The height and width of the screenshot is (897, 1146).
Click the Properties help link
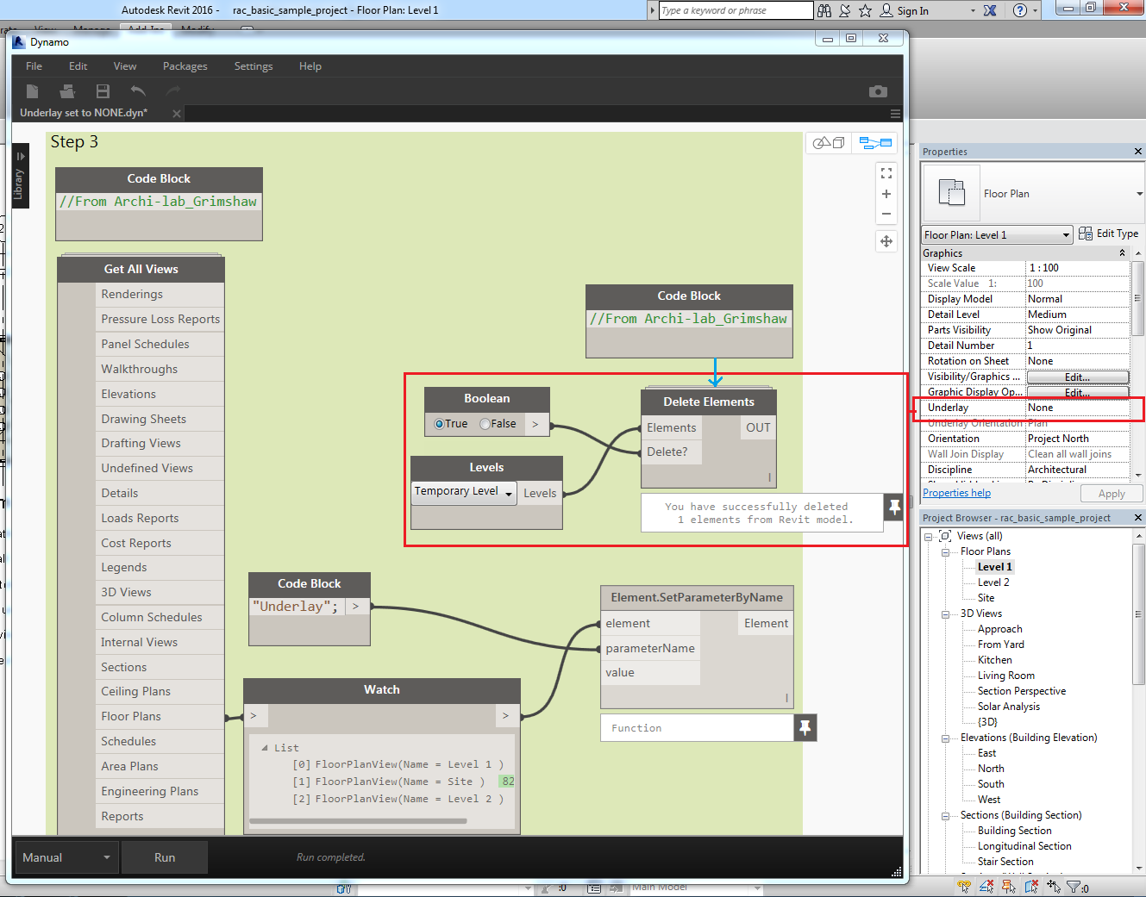point(956,493)
